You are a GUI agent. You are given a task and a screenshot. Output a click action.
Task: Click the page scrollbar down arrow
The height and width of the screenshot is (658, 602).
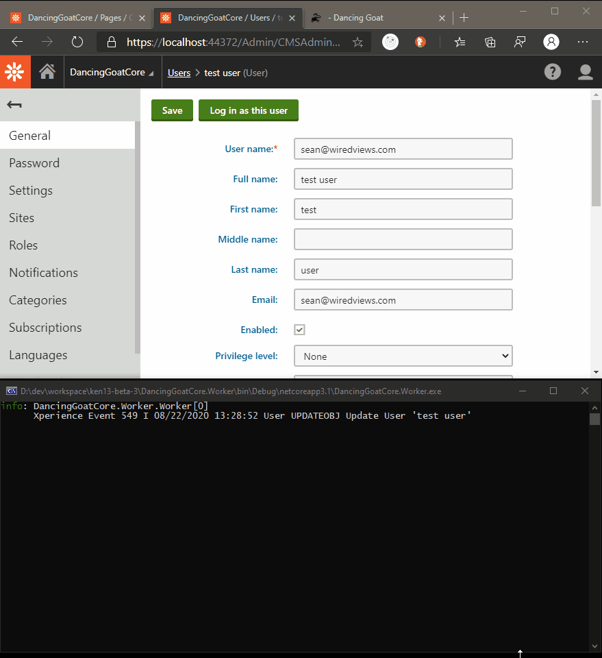pos(596,372)
